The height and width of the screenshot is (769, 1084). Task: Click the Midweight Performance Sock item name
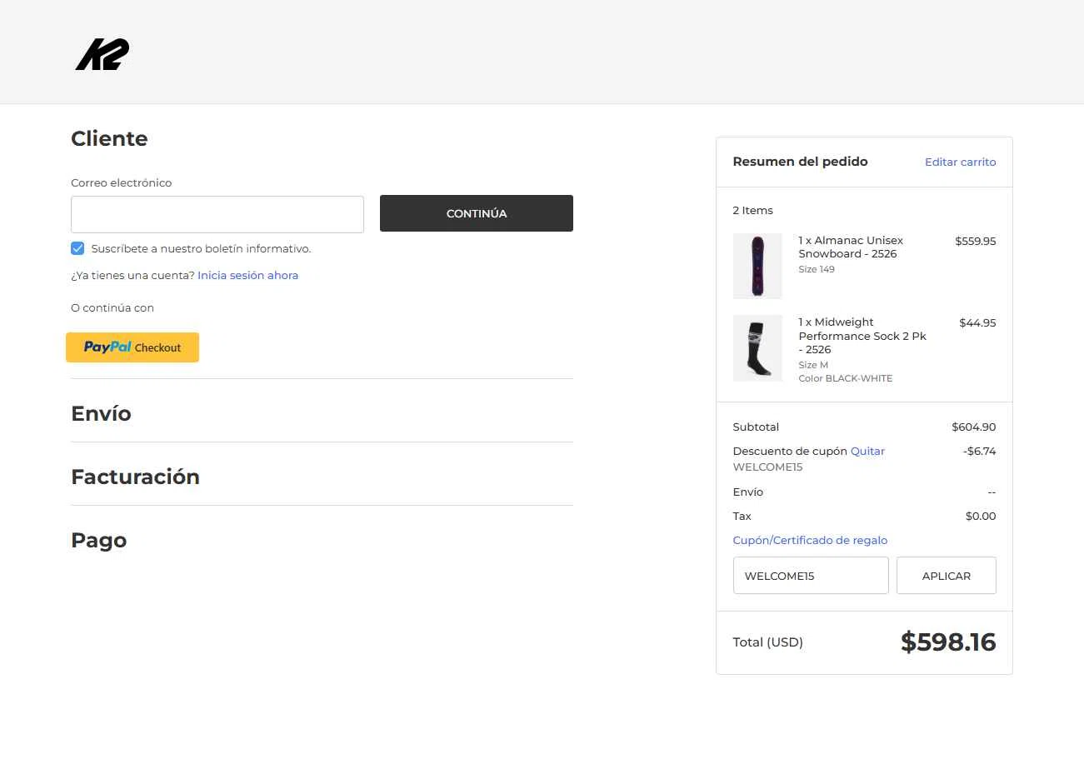tap(862, 336)
